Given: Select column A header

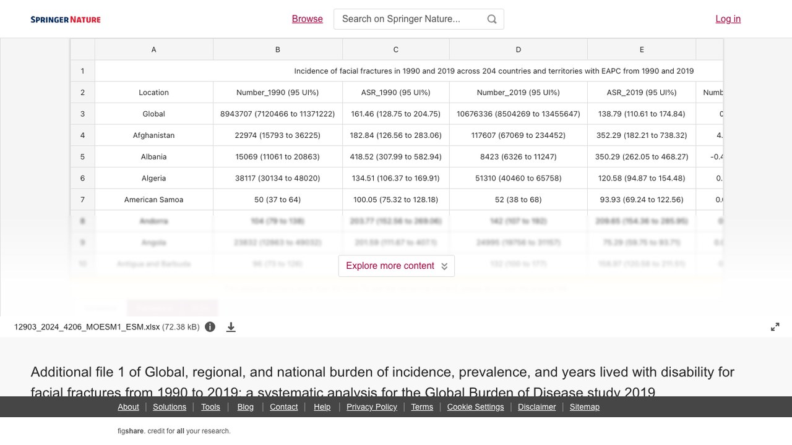Looking at the screenshot, I should tap(154, 49).
